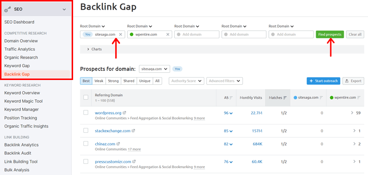Open Link Building Tool
Screen dimensions: 368x175
[21, 161]
